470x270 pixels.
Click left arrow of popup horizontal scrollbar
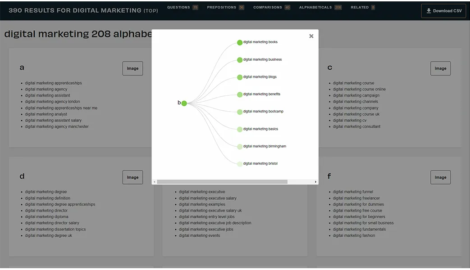click(155, 182)
